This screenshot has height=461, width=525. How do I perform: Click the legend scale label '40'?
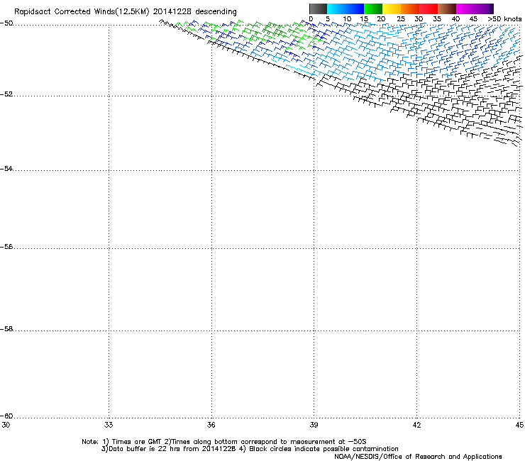point(455,19)
